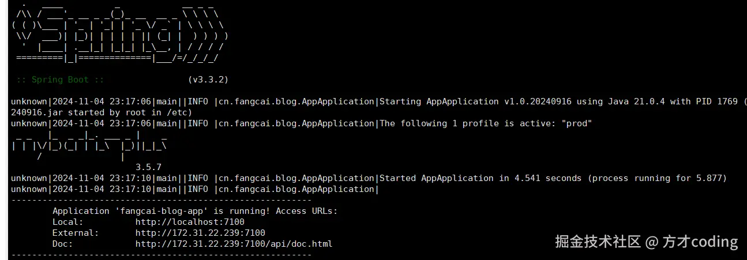Click the 'Local:' label
Image resolution: width=747 pixels, height=260 pixels.
click(68, 222)
